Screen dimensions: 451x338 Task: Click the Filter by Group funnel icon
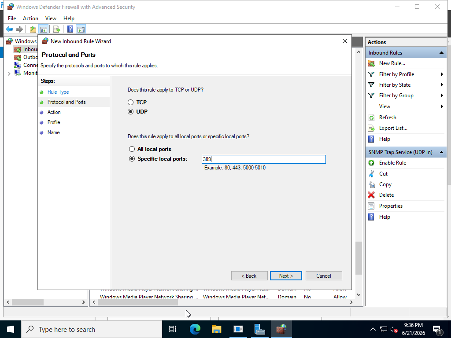(x=371, y=96)
